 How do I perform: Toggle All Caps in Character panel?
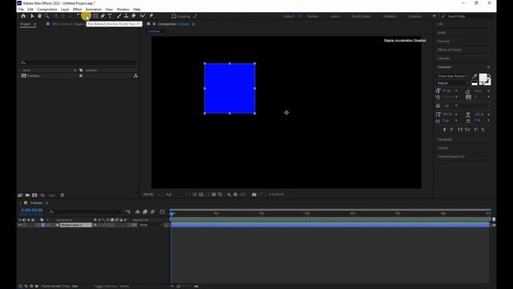click(460, 130)
